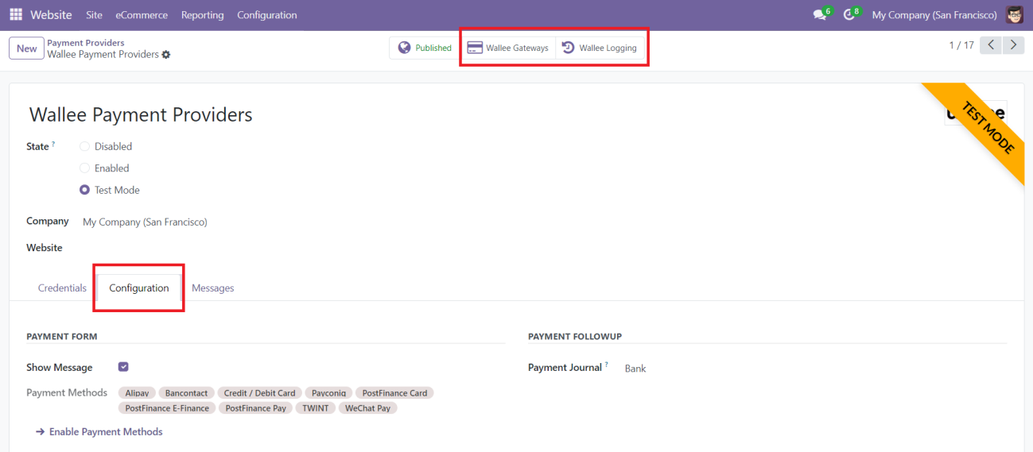1033x452 pixels.
Task: Switch to the Messages tab
Action: [212, 288]
